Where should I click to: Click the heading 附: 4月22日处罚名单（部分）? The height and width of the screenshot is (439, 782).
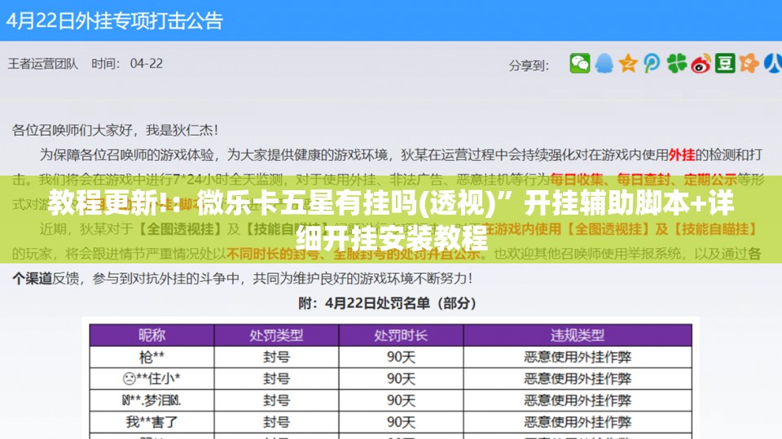tap(387, 303)
